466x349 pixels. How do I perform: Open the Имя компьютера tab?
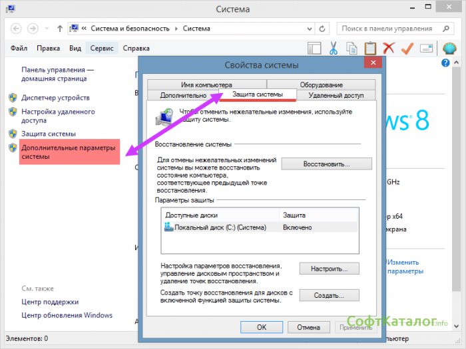click(x=206, y=84)
